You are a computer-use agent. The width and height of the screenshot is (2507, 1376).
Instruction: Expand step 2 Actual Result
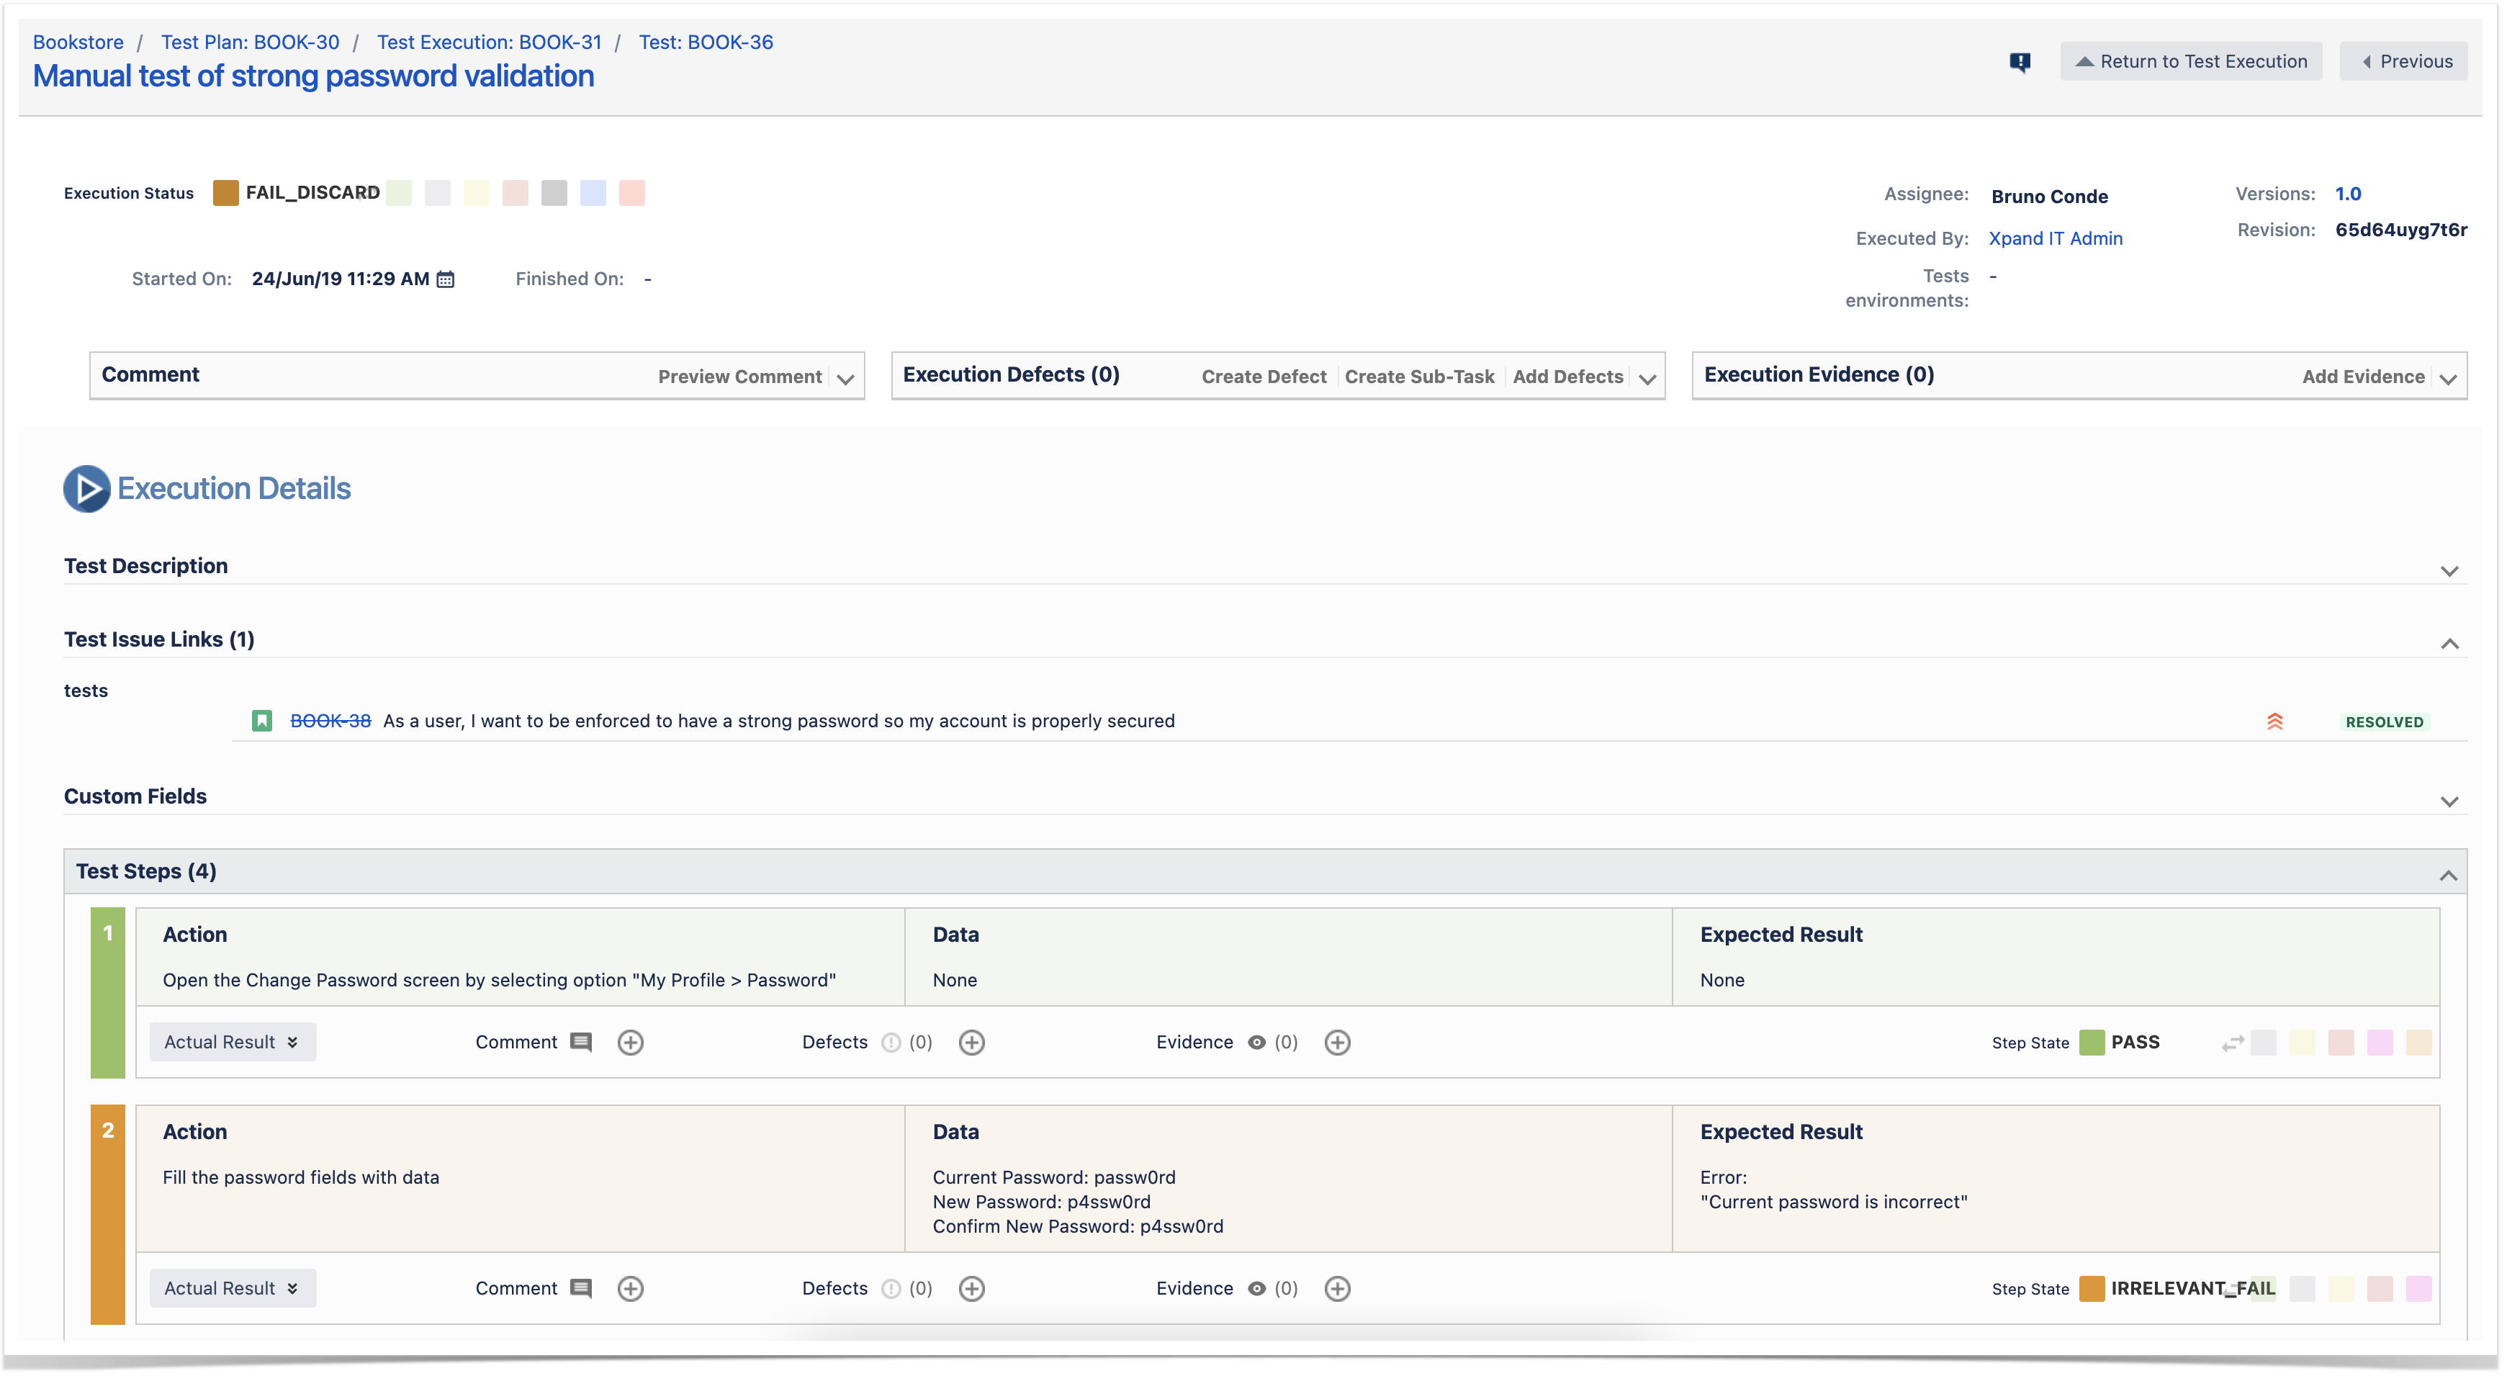(x=232, y=1288)
